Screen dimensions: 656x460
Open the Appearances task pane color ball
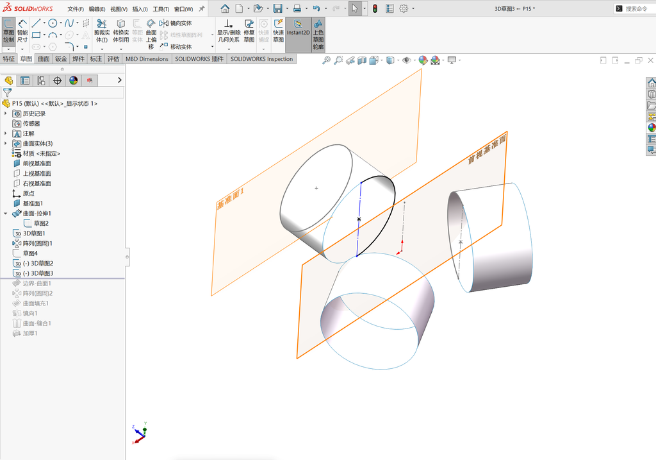[x=652, y=128]
